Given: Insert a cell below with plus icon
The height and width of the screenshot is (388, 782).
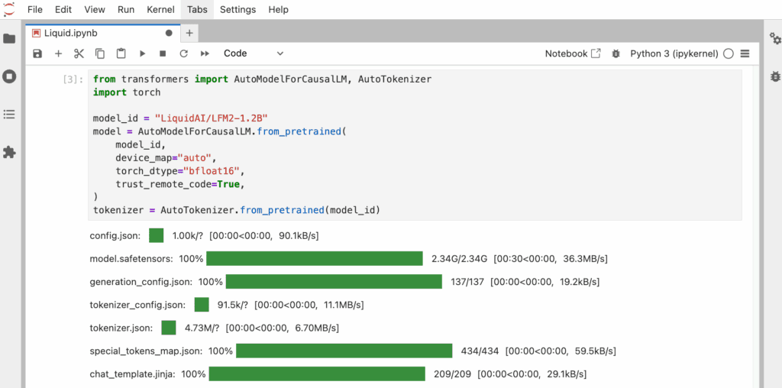Looking at the screenshot, I should pyautogui.click(x=58, y=53).
